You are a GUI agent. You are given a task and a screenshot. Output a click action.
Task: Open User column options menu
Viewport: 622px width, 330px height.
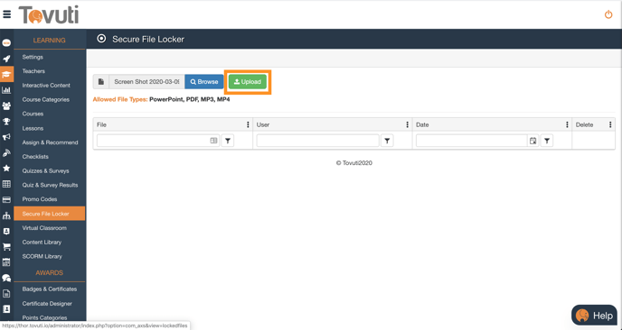point(408,124)
